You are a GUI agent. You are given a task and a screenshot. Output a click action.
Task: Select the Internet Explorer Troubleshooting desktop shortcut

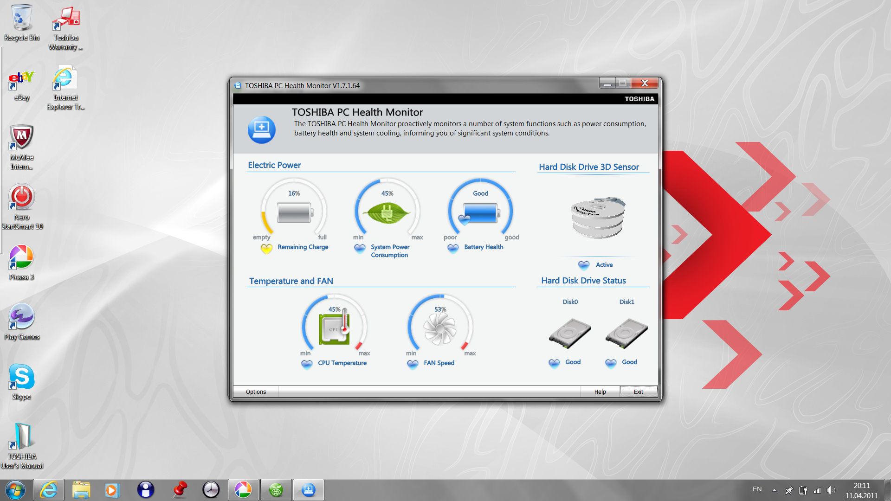click(x=66, y=88)
